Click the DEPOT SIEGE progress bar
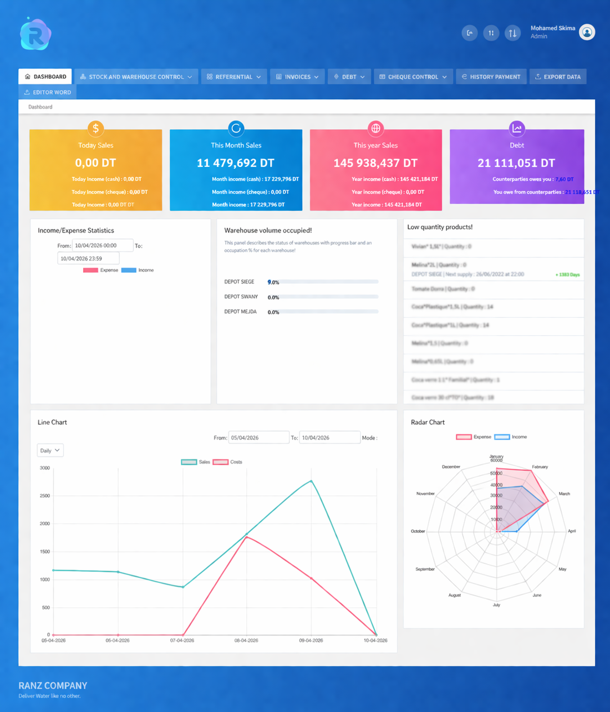The height and width of the screenshot is (712, 610). click(323, 282)
